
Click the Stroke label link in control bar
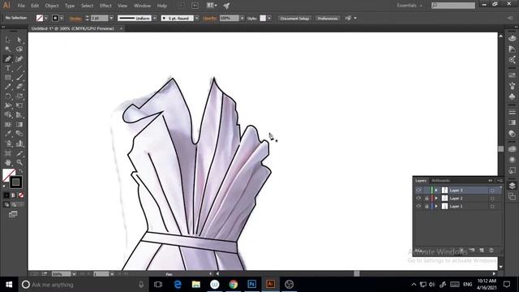75,19
